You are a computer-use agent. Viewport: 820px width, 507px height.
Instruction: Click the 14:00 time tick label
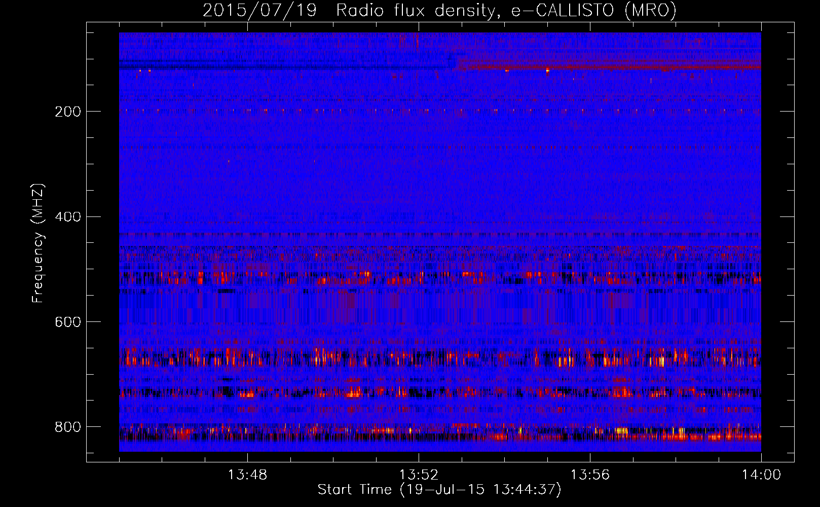[x=761, y=475]
